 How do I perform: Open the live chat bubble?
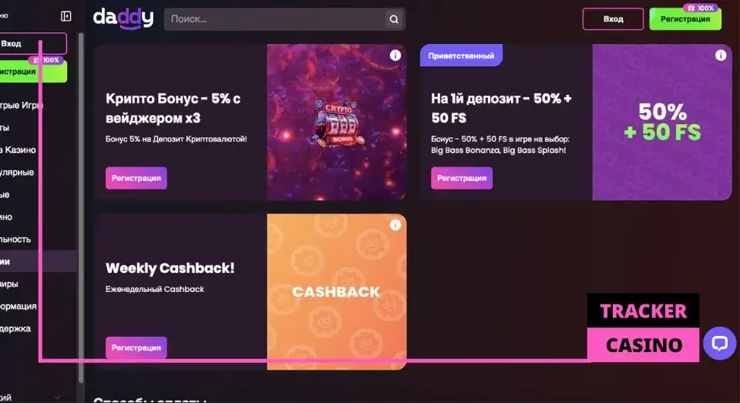pyautogui.click(x=719, y=343)
